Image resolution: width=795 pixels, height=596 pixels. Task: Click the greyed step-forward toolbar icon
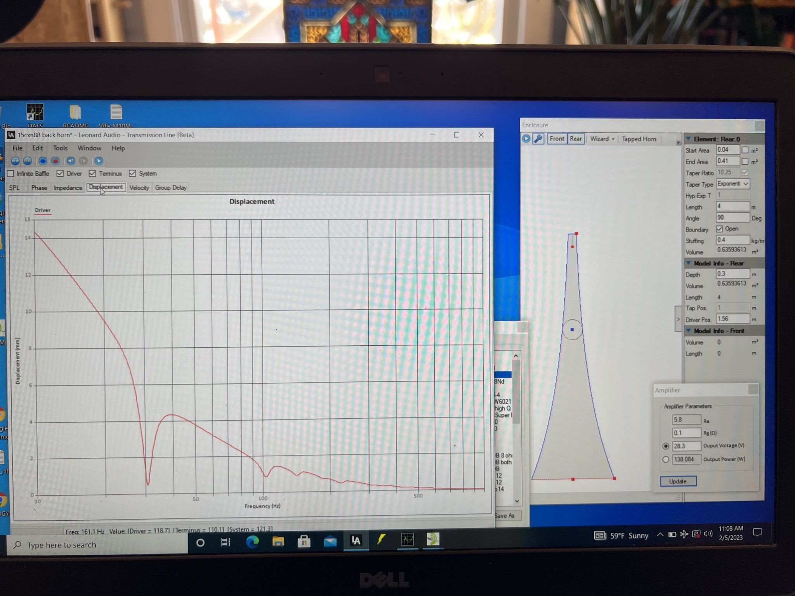[83, 161]
